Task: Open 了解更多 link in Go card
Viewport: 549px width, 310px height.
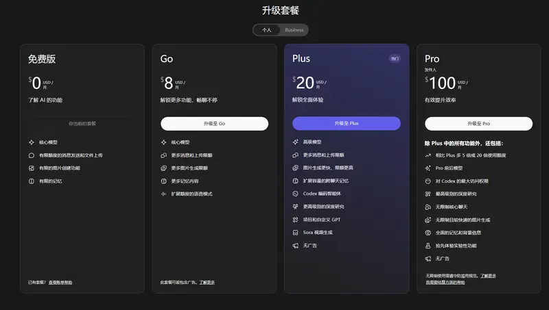Action: coord(207,283)
